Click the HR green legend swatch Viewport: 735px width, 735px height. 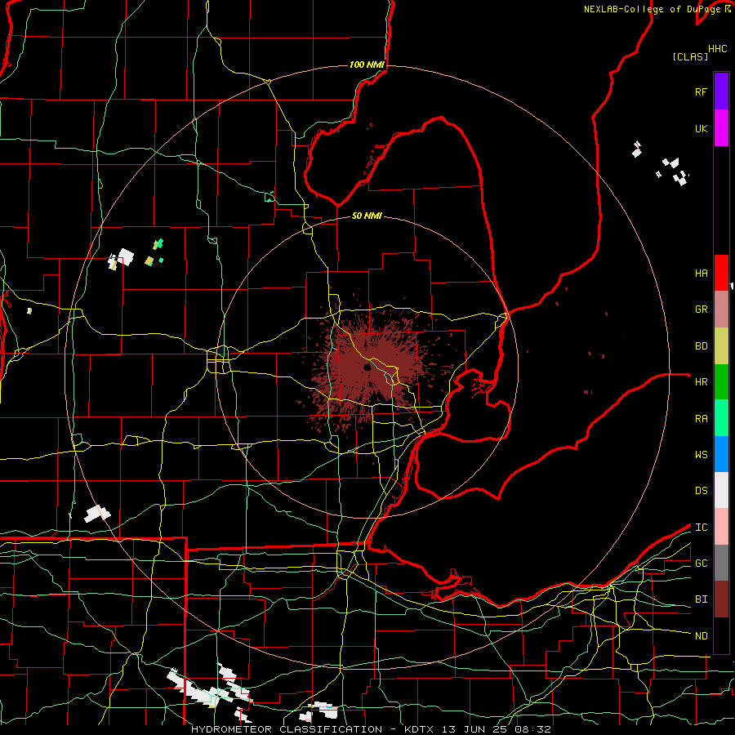coord(721,382)
